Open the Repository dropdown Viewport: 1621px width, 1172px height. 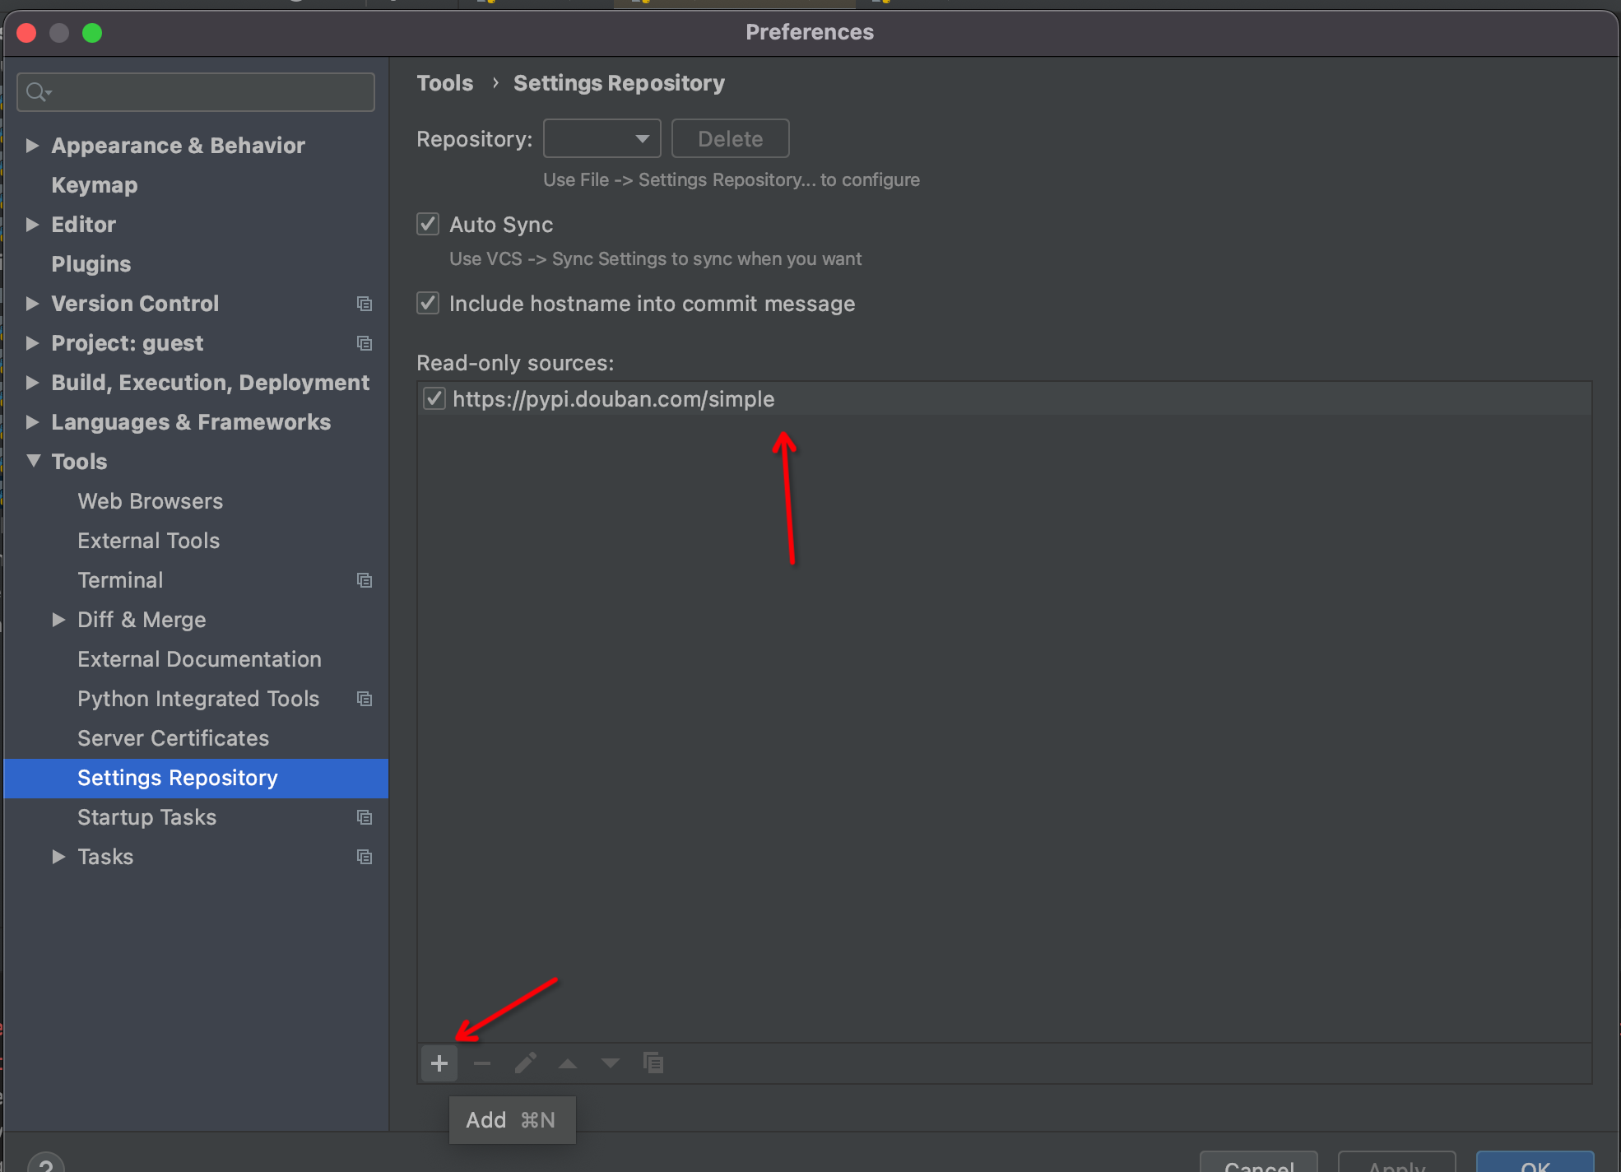(x=602, y=138)
